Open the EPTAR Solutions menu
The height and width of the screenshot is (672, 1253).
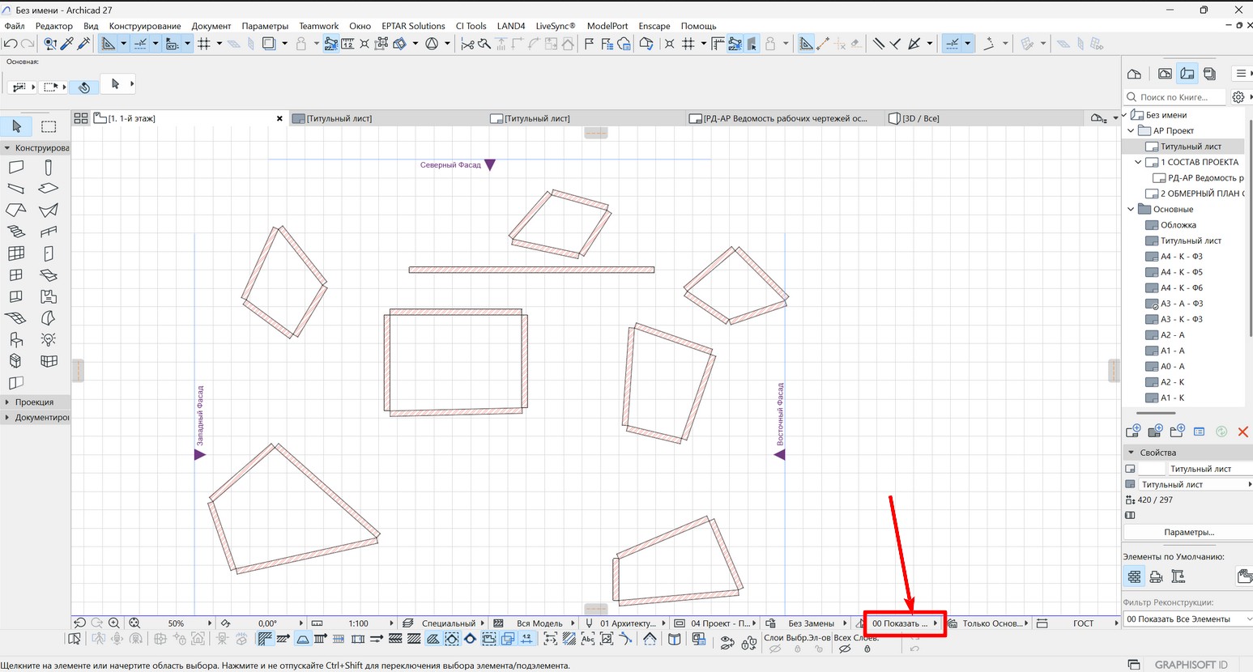[413, 26]
